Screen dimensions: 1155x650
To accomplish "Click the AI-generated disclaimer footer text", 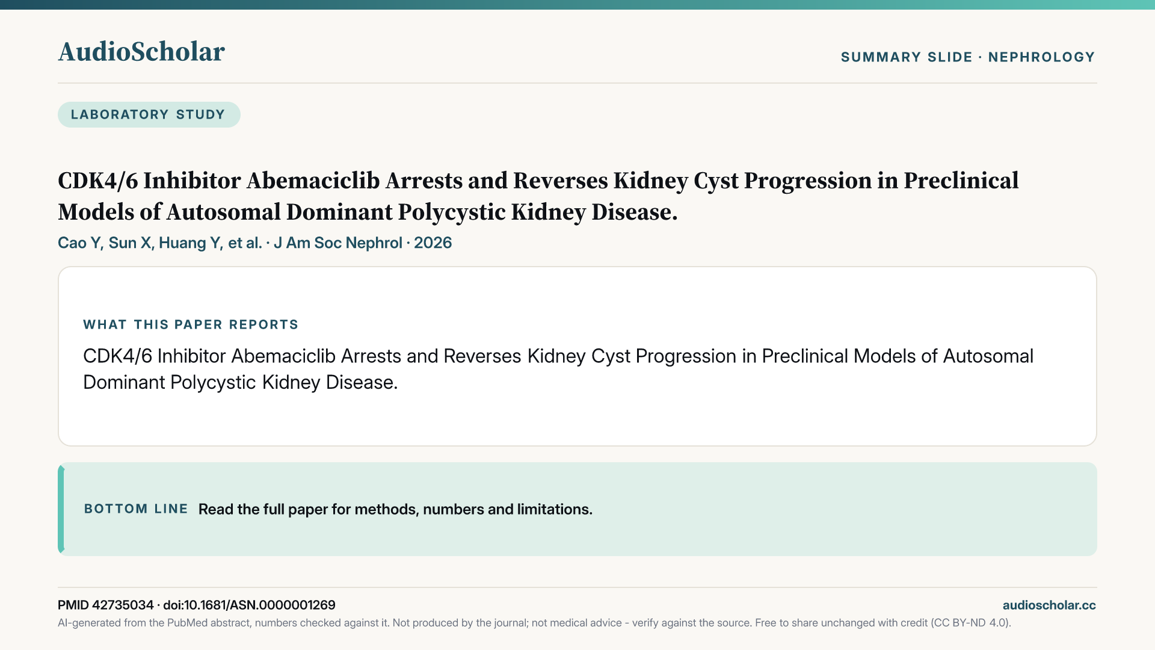I will pos(534,623).
